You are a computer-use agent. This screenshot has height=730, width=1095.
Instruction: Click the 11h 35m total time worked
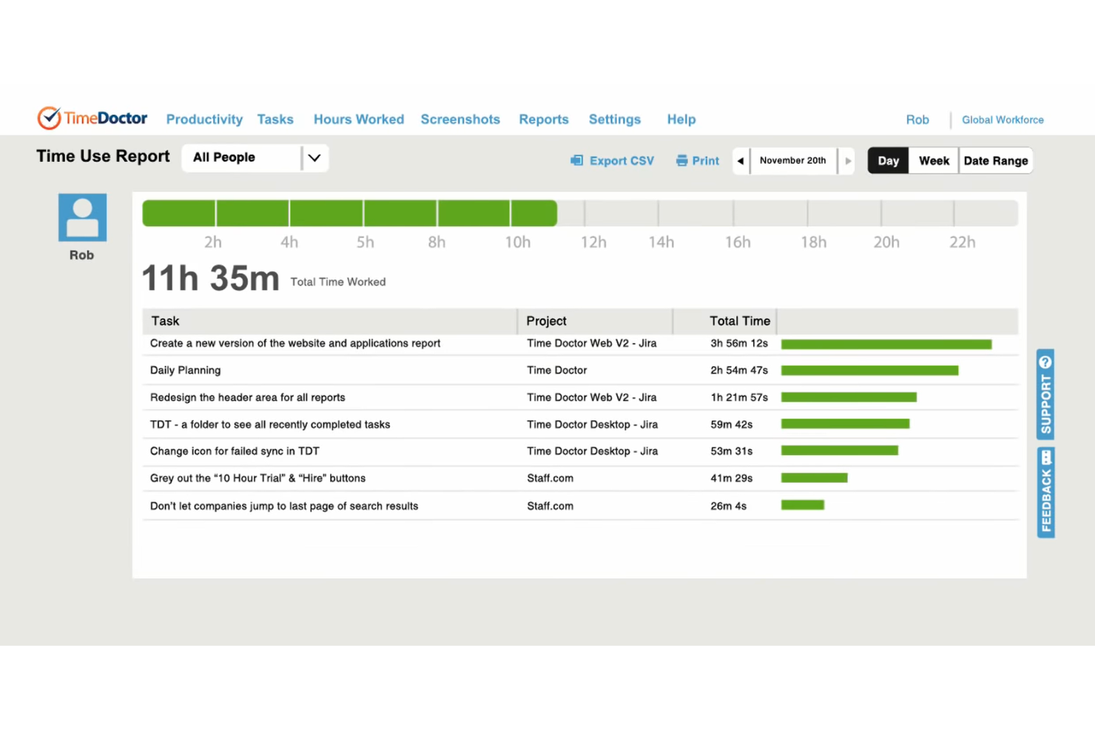pos(211,279)
